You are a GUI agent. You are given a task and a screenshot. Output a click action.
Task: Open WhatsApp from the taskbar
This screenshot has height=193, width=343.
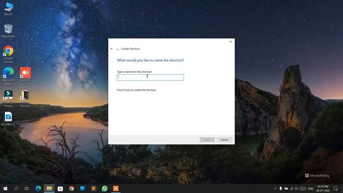pyautogui.click(x=105, y=188)
